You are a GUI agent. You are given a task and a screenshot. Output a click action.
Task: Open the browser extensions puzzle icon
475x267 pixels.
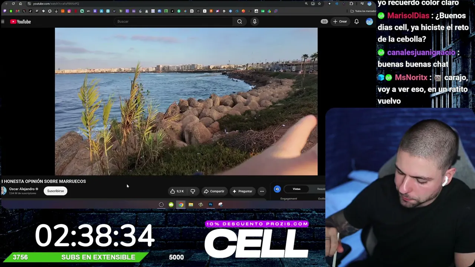[351, 4]
